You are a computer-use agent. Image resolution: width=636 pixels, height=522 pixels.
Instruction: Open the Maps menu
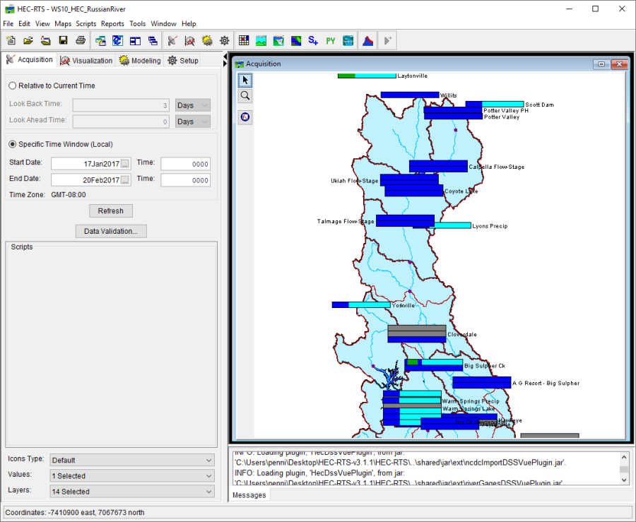tap(63, 23)
